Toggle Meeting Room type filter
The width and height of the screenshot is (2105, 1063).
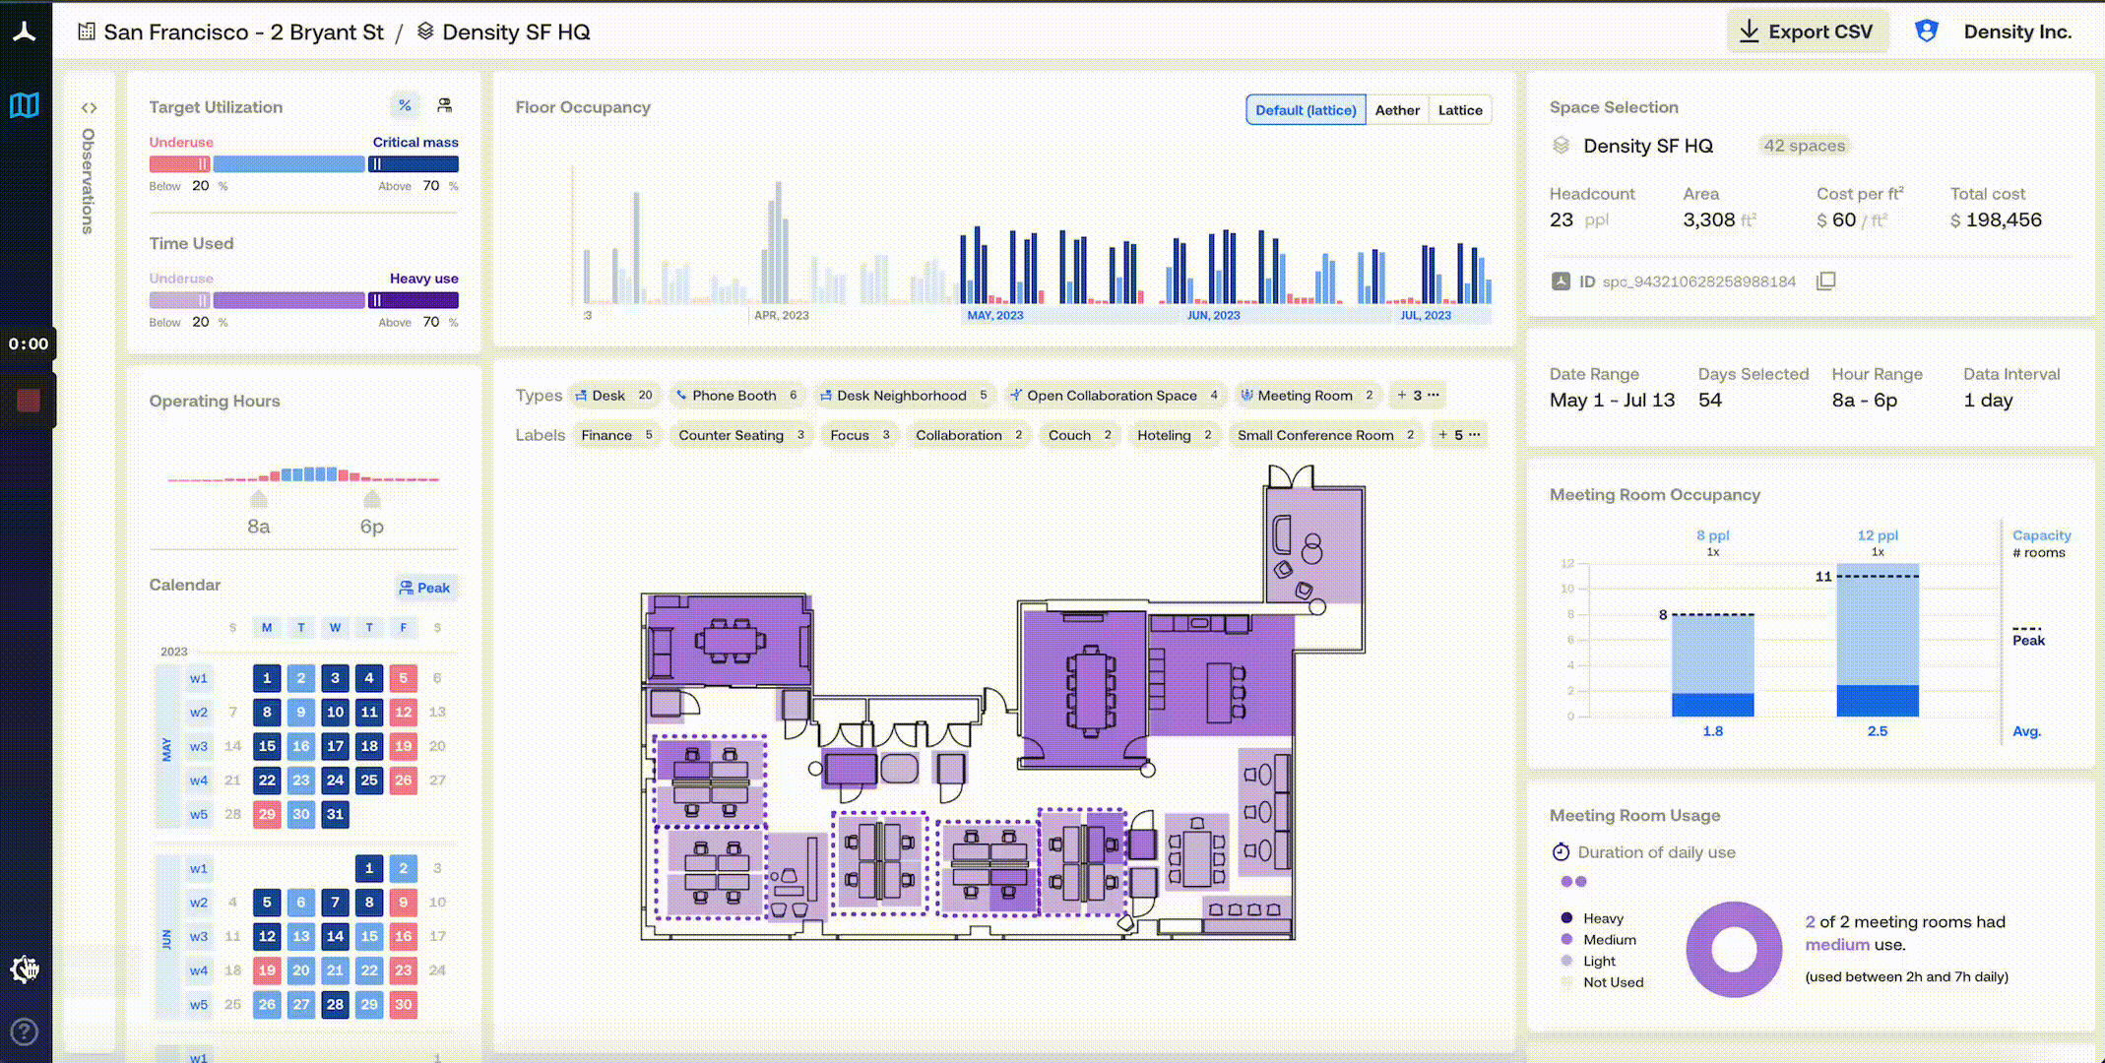[x=1308, y=396]
